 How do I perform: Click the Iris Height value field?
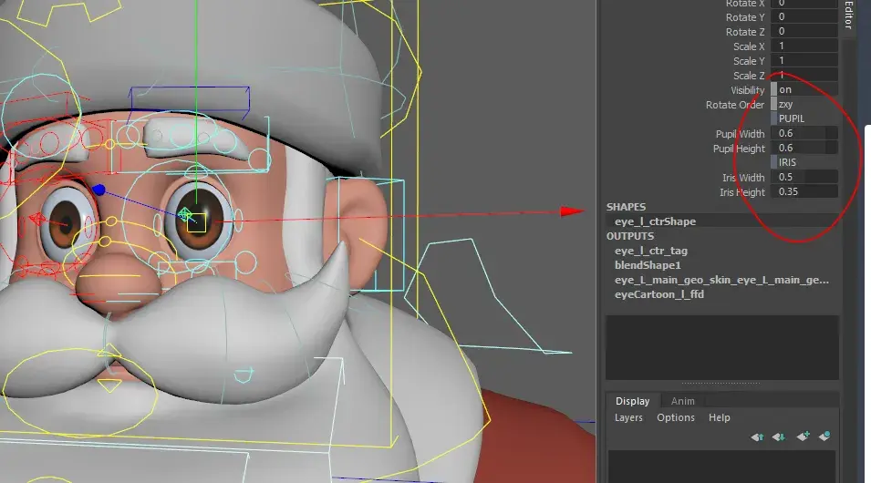click(x=804, y=192)
